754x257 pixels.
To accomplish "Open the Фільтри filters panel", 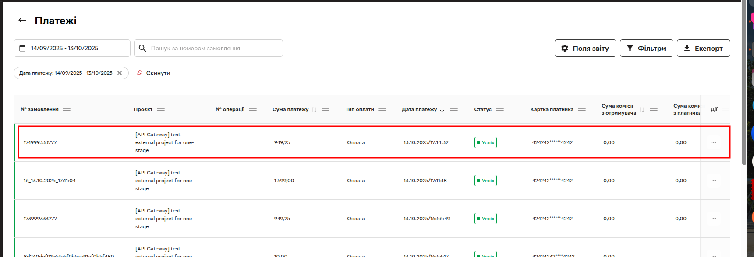I will click(646, 48).
